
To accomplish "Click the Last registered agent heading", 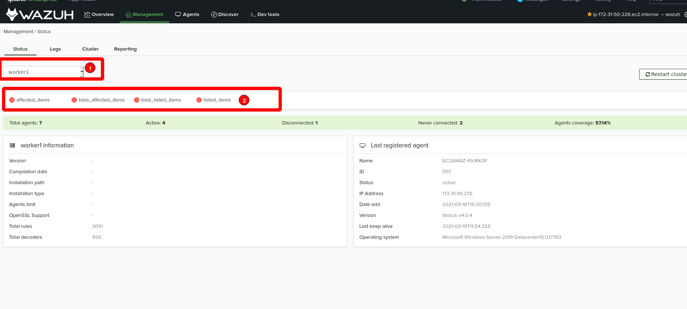I will [x=400, y=146].
